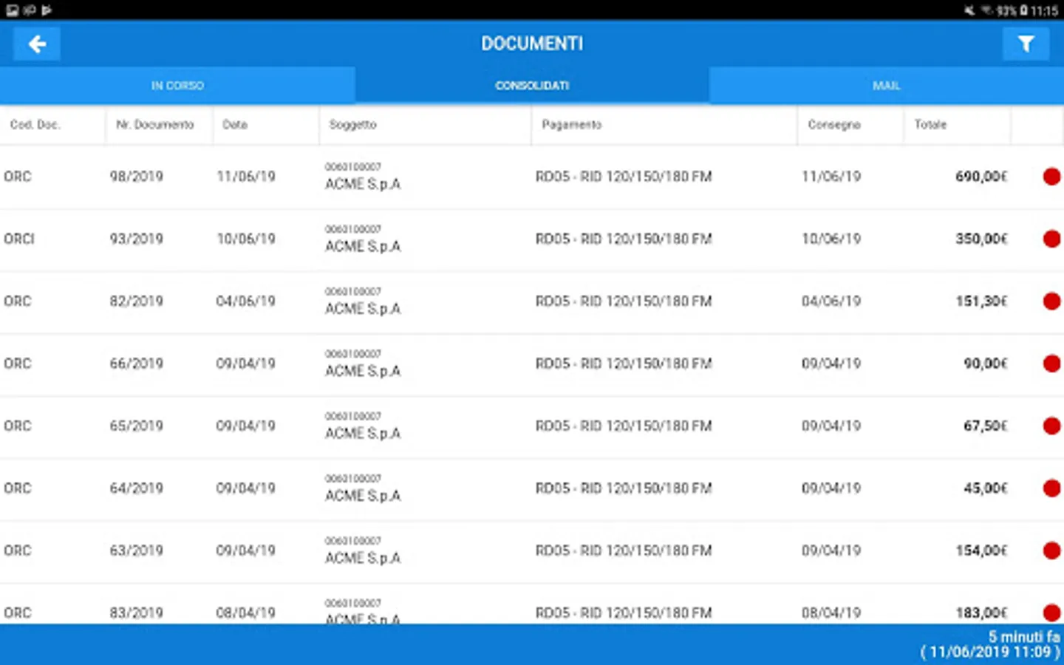Click payment RD05 in row 64/2019
Image resolution: width=1064 pixels, height=665 pixels.
[x=624, y=488]
